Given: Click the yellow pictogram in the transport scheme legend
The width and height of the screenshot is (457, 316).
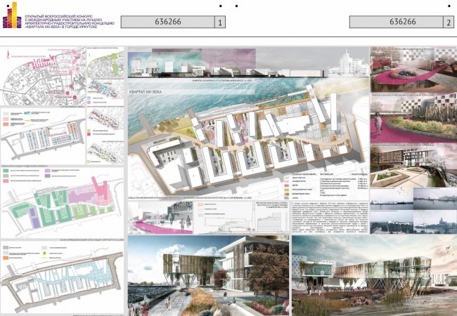Looking at the screenshot, I should [44, 254].
